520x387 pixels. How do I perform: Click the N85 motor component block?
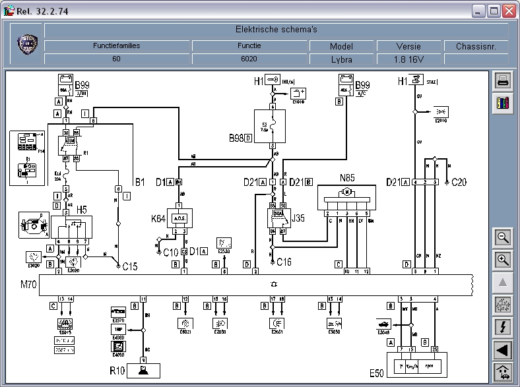346,198
